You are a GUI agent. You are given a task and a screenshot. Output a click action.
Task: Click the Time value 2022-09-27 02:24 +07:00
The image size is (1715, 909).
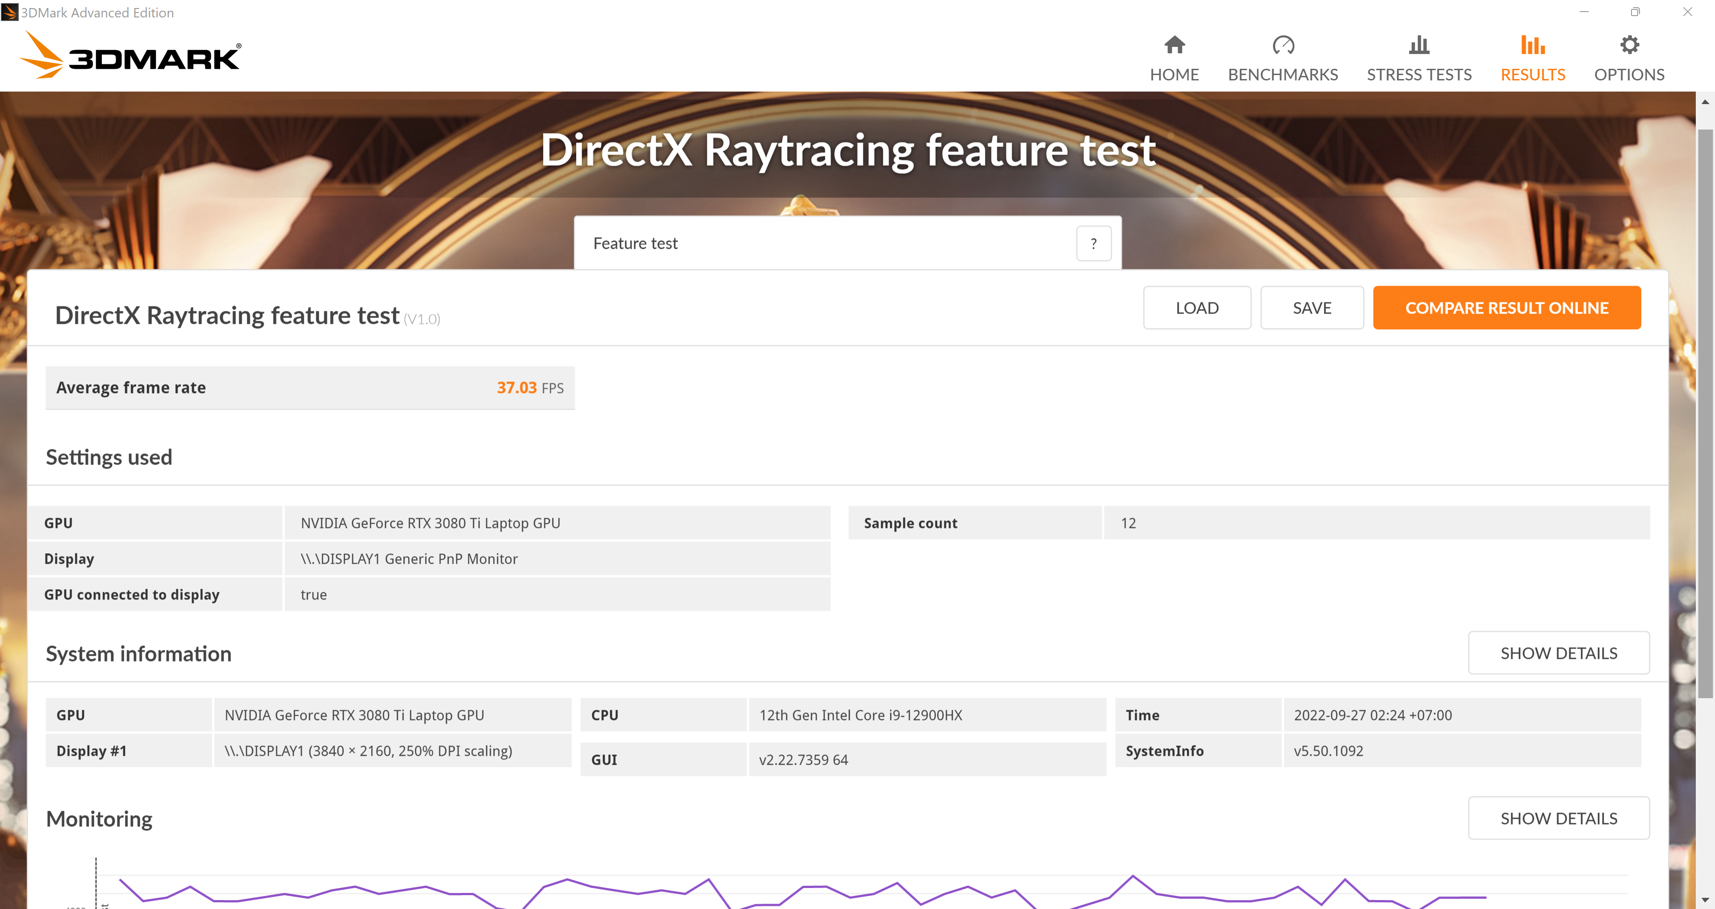(x=1372, y=715)
